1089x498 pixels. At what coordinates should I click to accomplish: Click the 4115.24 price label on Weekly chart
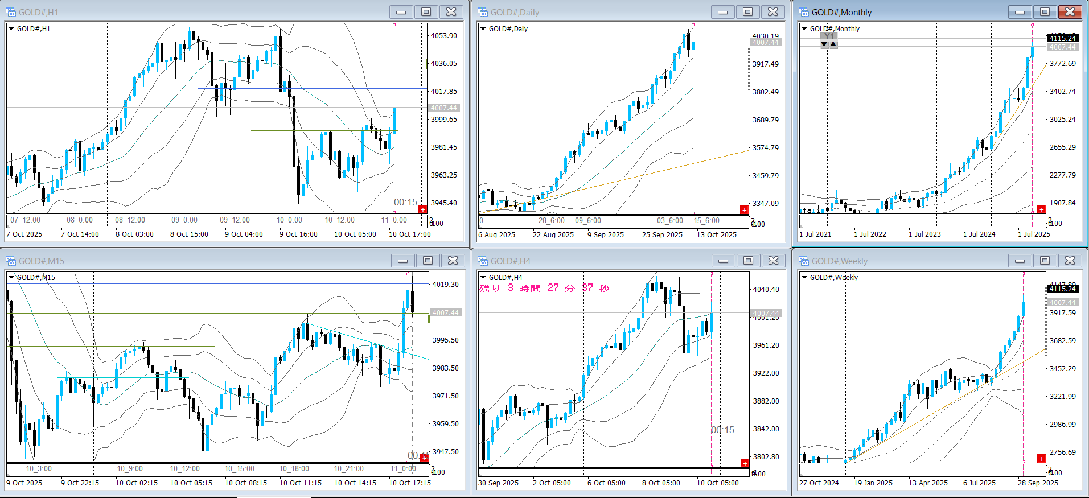pos(1062,289)
